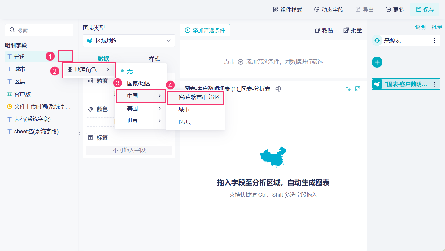Click the 来源表 source table target icon
This screenshot has height=251, width=445.
coord(377,40)
